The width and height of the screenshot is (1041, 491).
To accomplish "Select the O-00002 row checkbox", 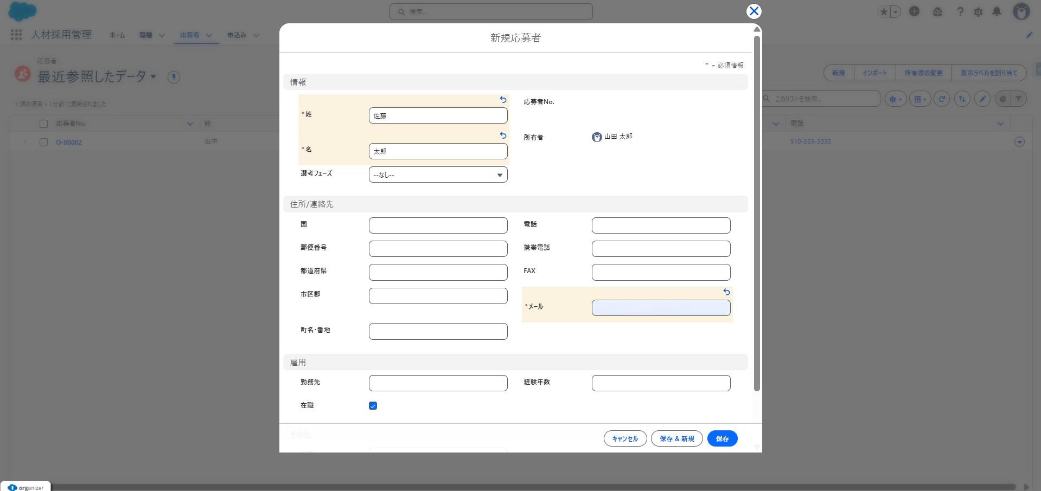I will [44, 142].
